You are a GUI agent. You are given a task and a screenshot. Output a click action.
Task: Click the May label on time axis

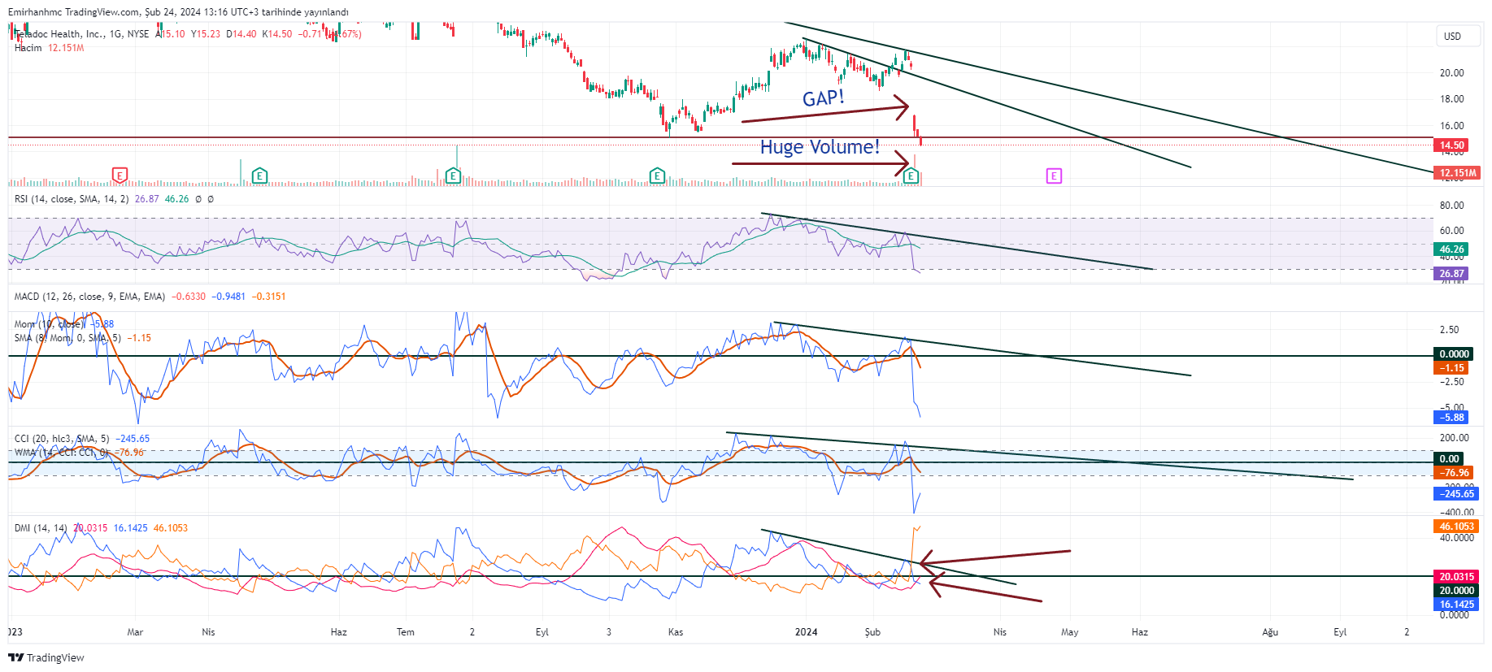[1069, 632]
